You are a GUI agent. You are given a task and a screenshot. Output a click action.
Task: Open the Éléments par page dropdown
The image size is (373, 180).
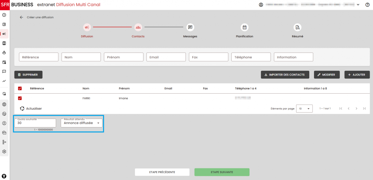click(x=304, y=109)
